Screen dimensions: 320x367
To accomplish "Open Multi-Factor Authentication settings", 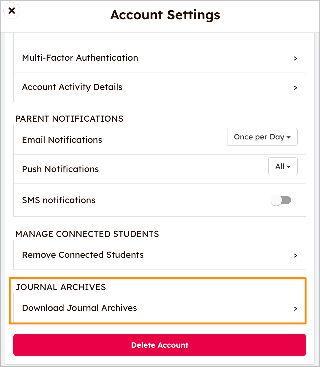I will click(80, 58).
